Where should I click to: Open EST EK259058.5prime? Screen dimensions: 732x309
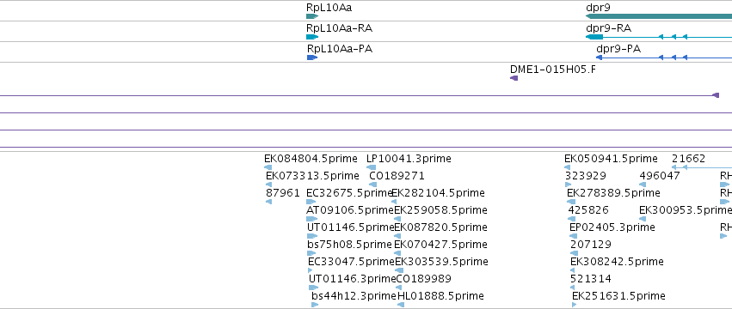440,210
